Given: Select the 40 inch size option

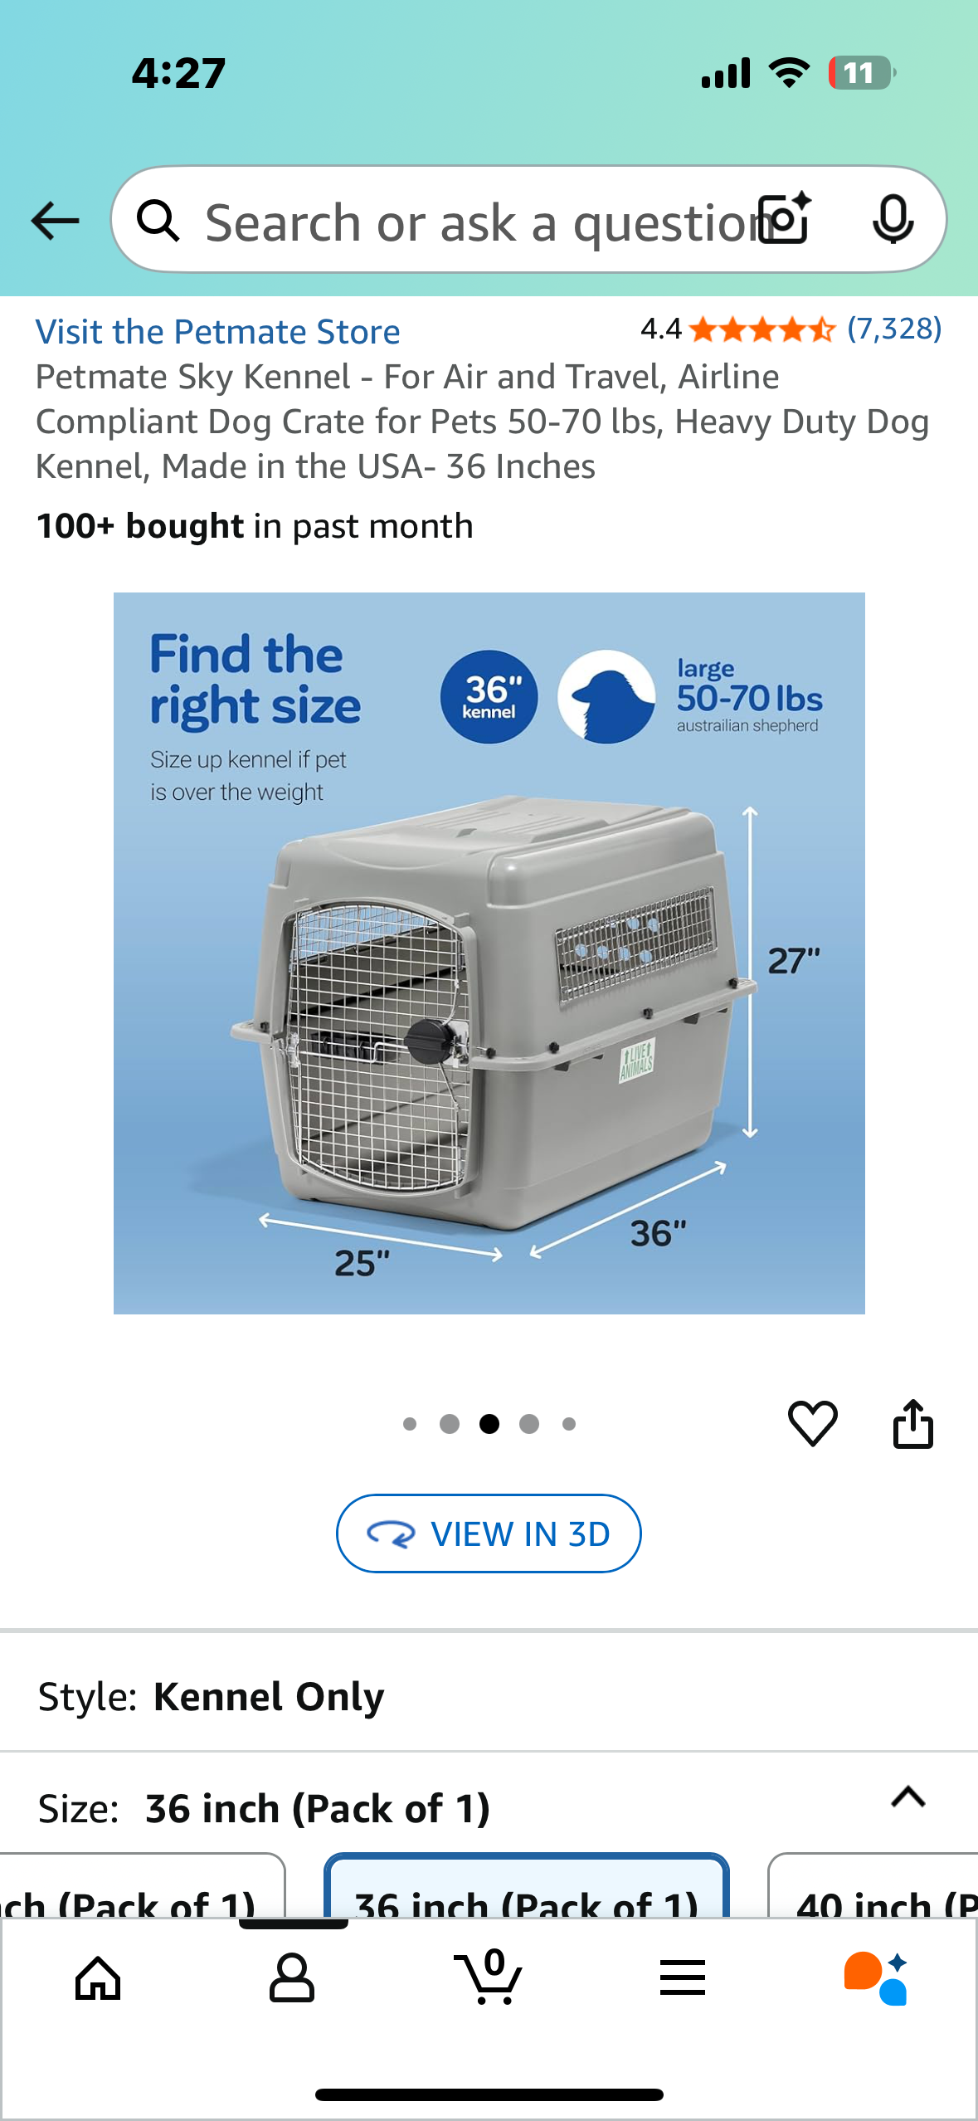Looking at the screenshot, I should [873, 1885].
